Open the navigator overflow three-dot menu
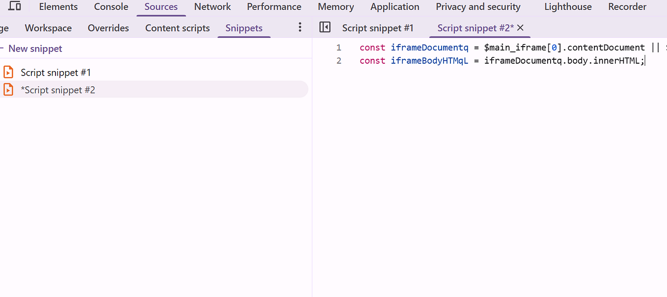The image size is (667, 297). pyautogui.click(x=300, y=27)
